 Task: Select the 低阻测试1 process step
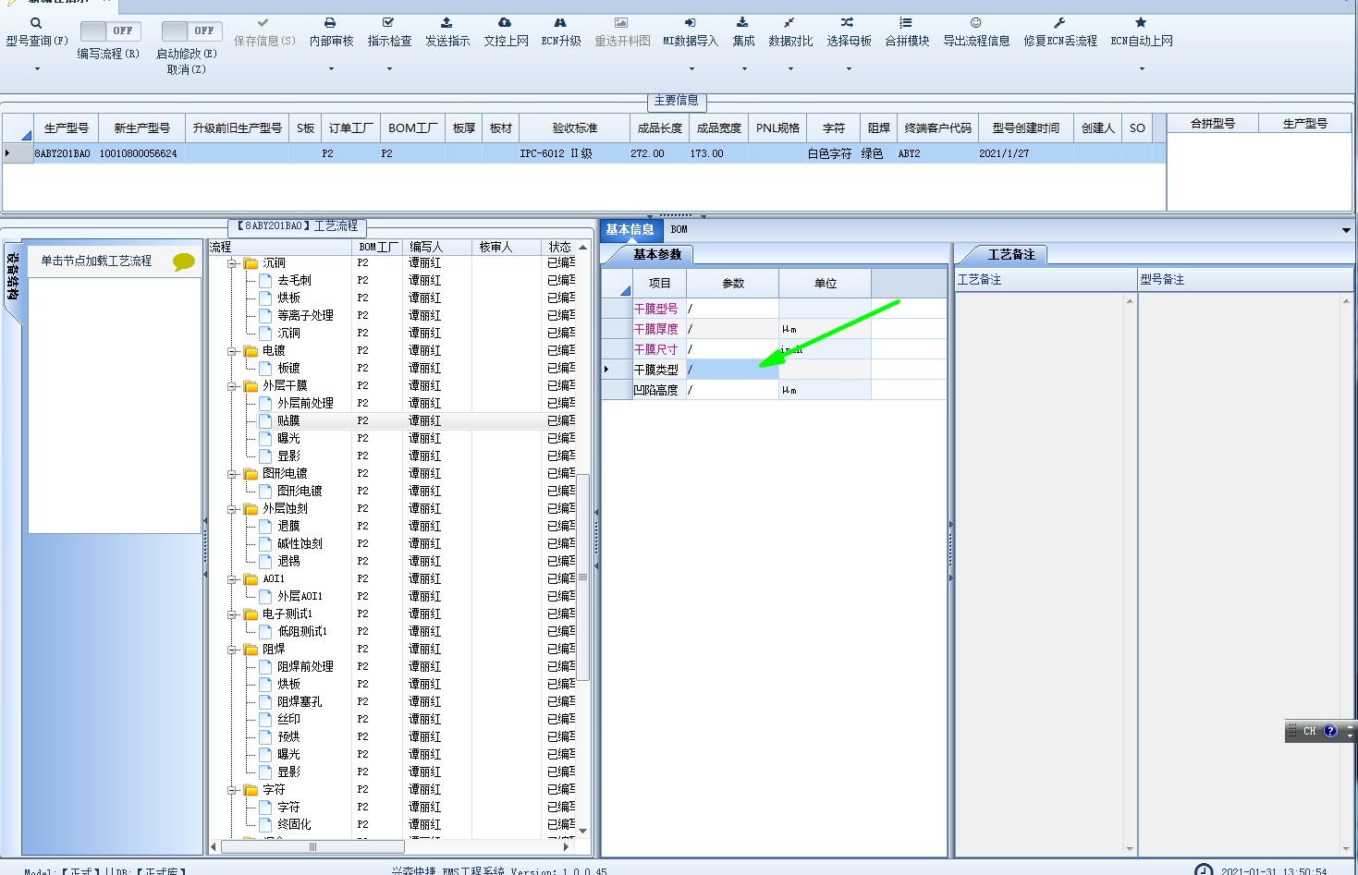[x=302, y=632]
